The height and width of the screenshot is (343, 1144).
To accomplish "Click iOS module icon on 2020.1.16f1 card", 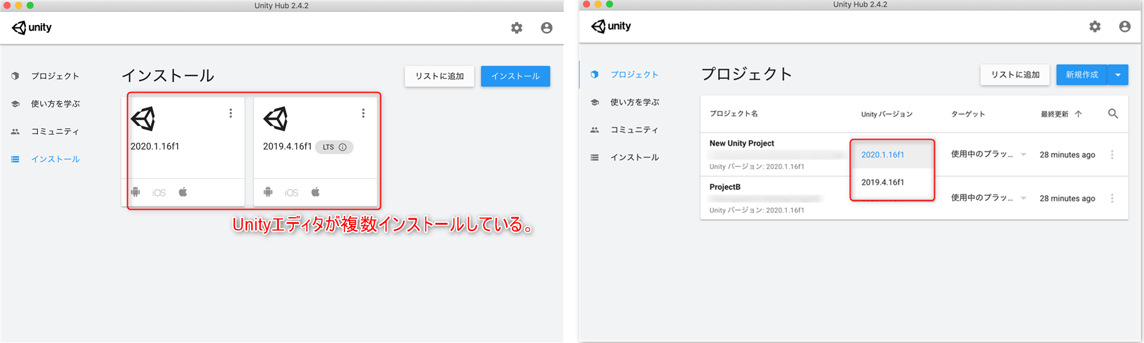I will coord(159,193).
